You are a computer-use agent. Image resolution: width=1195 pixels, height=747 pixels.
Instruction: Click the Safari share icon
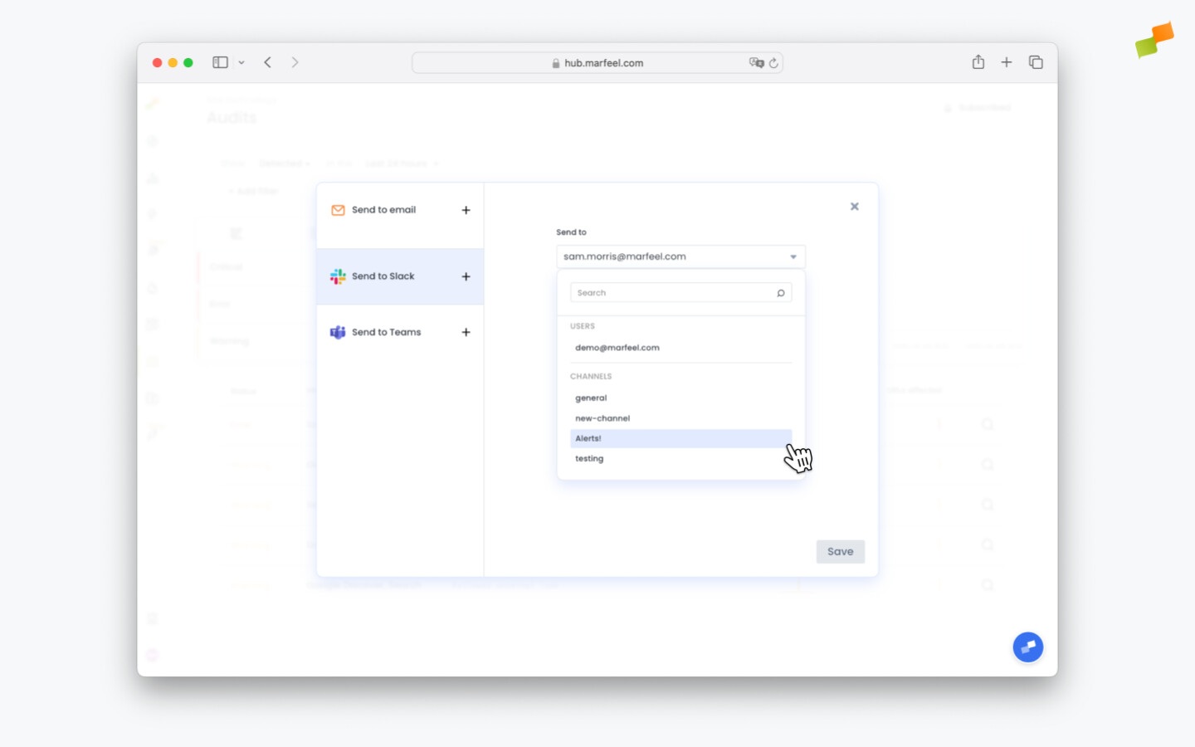click(x=978, y=61)
